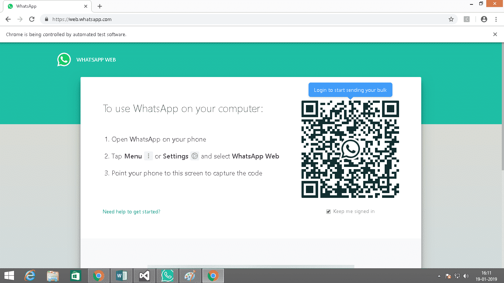Open the Windows Start menu
Screen dimensions: 504x283
pyautogui.click(x=9, y=276)
